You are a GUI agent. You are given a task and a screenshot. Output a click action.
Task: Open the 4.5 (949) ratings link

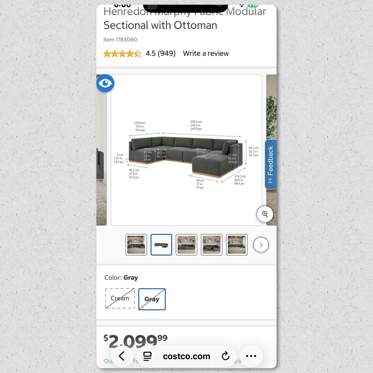click(x=161, y=53)
